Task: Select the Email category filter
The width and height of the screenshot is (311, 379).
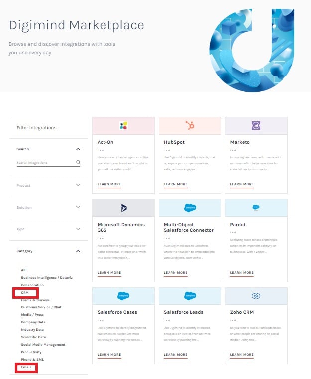Action: click(x=26, y=367)
